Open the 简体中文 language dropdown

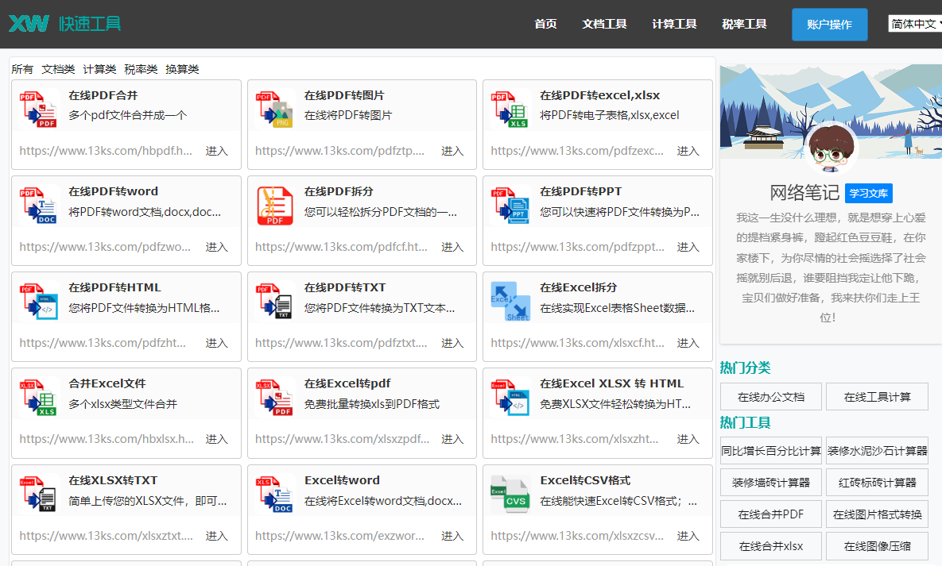click(915, 24)
